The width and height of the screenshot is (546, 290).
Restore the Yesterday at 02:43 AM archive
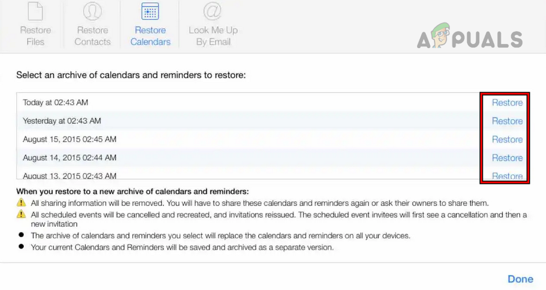507,121
